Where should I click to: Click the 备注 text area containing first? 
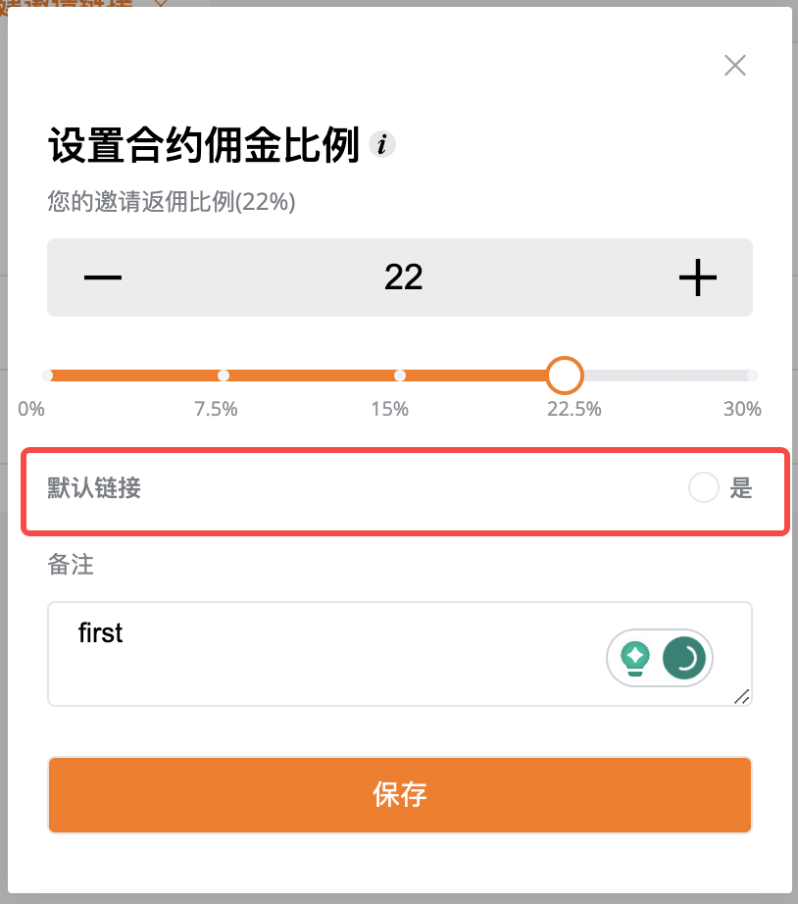pos(400,654)
